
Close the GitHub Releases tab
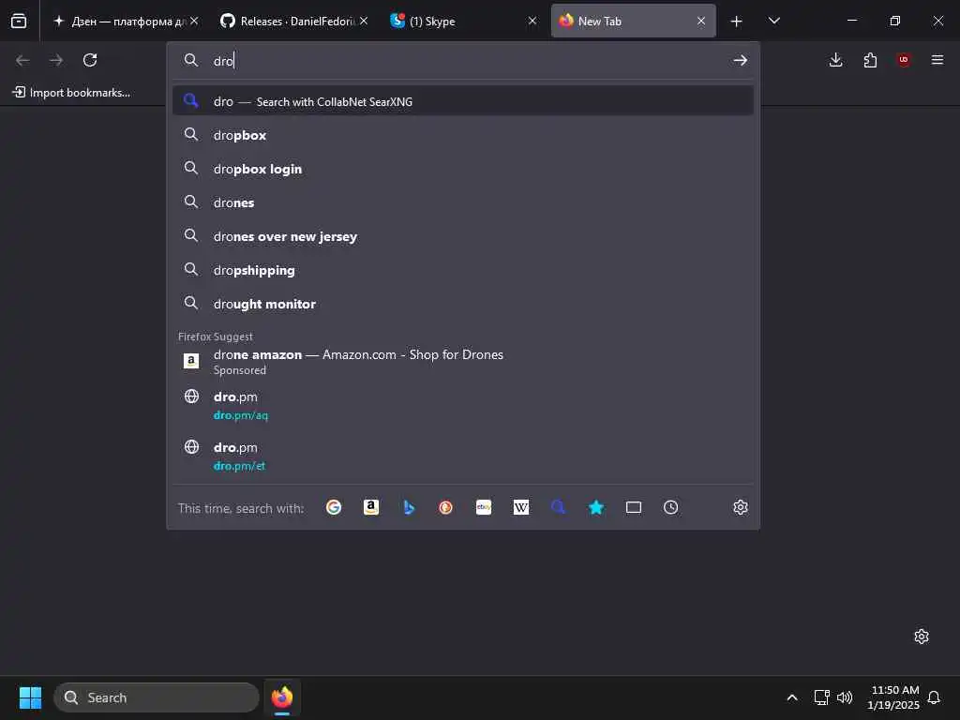[364, 21]
